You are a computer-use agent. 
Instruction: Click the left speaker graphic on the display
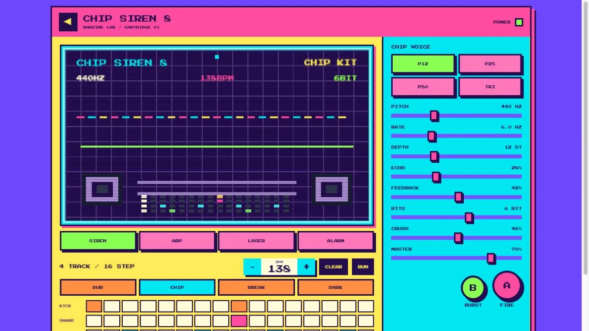click(x=102, y=189)
